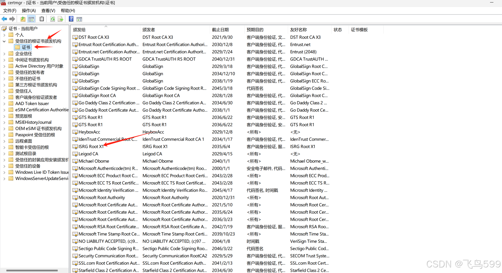
Task: Click the blue Help question mark icon
Action: coord(71,19)
